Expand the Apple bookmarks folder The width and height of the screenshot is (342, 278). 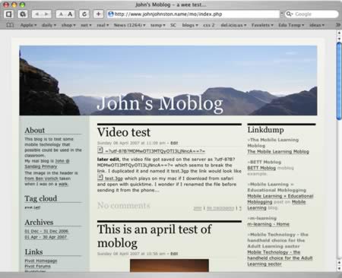click(28, 25)
